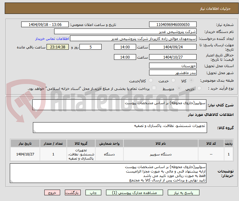Screen dimensions: 239x201
Task: Click the response deadline time field 14:00
Action: [x=125, y=47]
